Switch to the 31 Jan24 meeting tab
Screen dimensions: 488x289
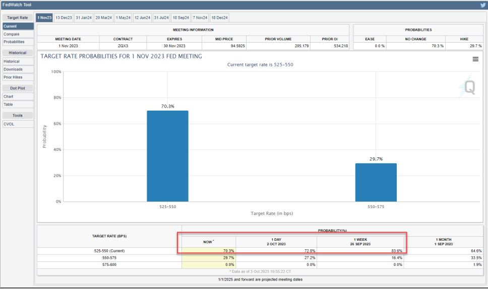84,18
